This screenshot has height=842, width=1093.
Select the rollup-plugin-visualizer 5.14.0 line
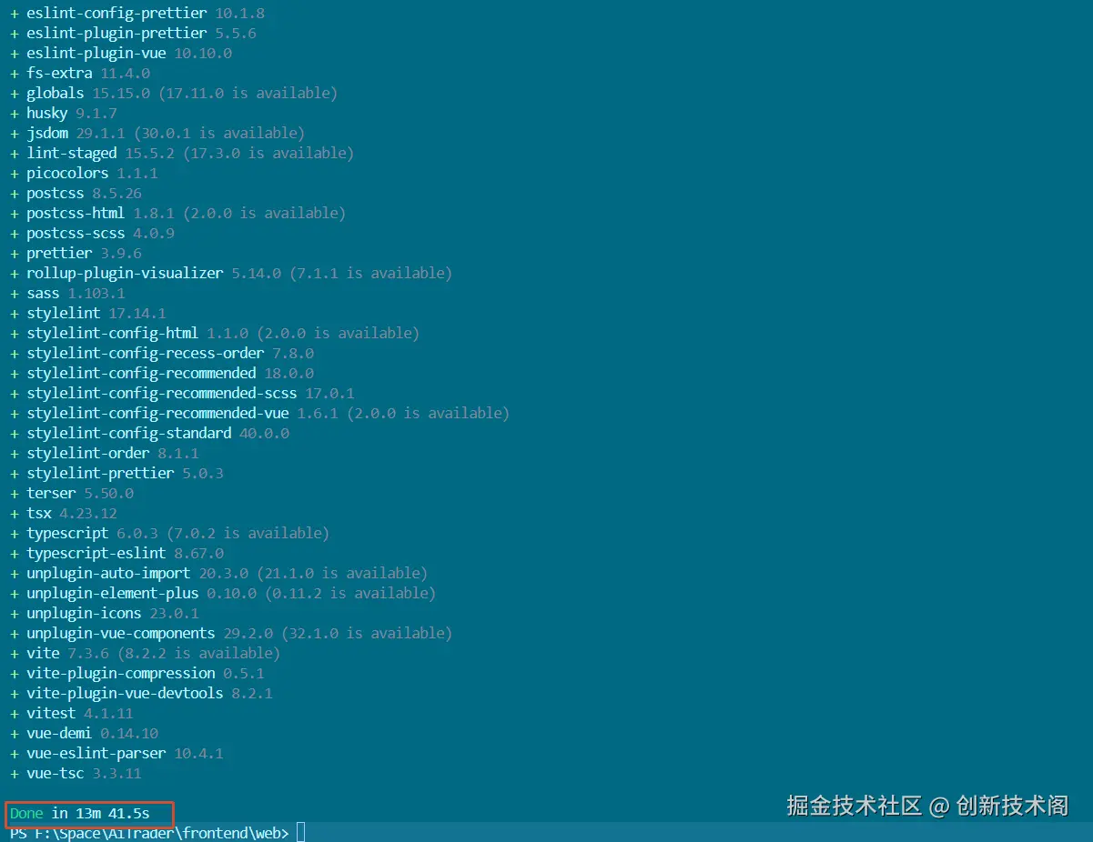pyautogui.click(x=231, y=274)
